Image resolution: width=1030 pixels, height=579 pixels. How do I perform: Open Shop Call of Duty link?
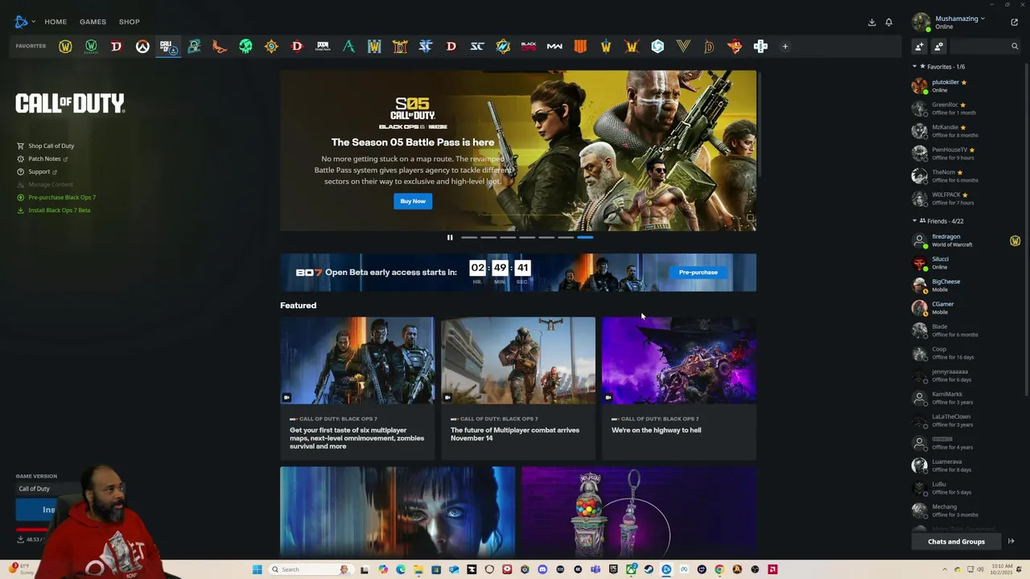coord(51,146)
